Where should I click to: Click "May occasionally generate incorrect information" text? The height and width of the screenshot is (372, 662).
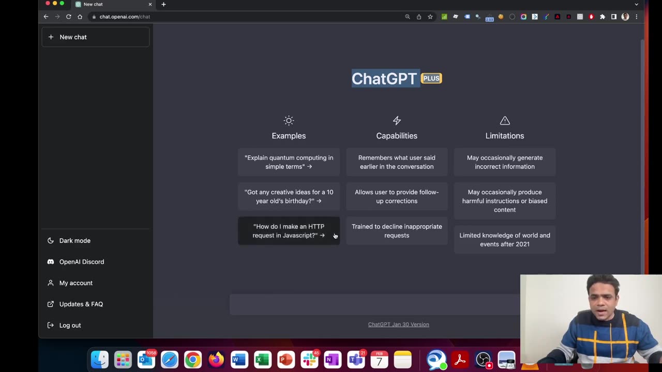point(505,162)
